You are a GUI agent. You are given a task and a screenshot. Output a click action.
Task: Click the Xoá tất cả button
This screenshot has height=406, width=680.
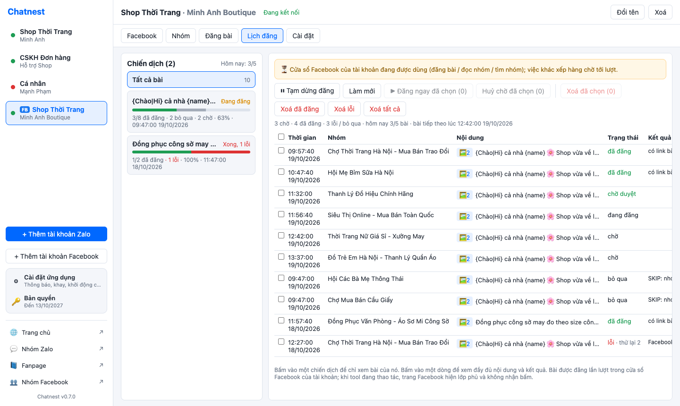click(385, 109)
